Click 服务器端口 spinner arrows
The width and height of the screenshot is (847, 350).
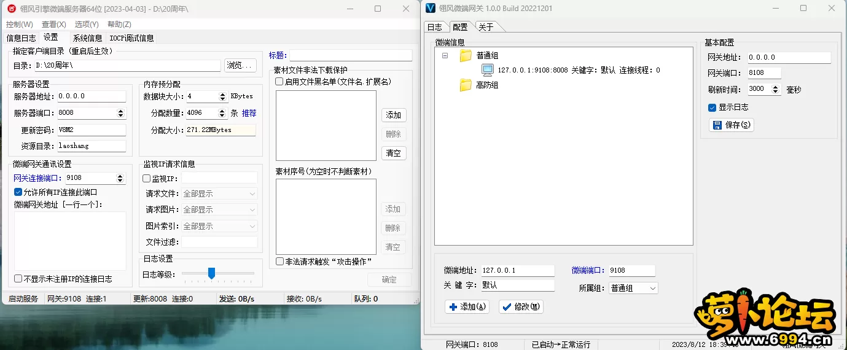120,113
